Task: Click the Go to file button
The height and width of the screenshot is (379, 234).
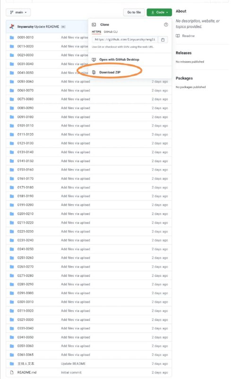Action: (x=134, y=12)
